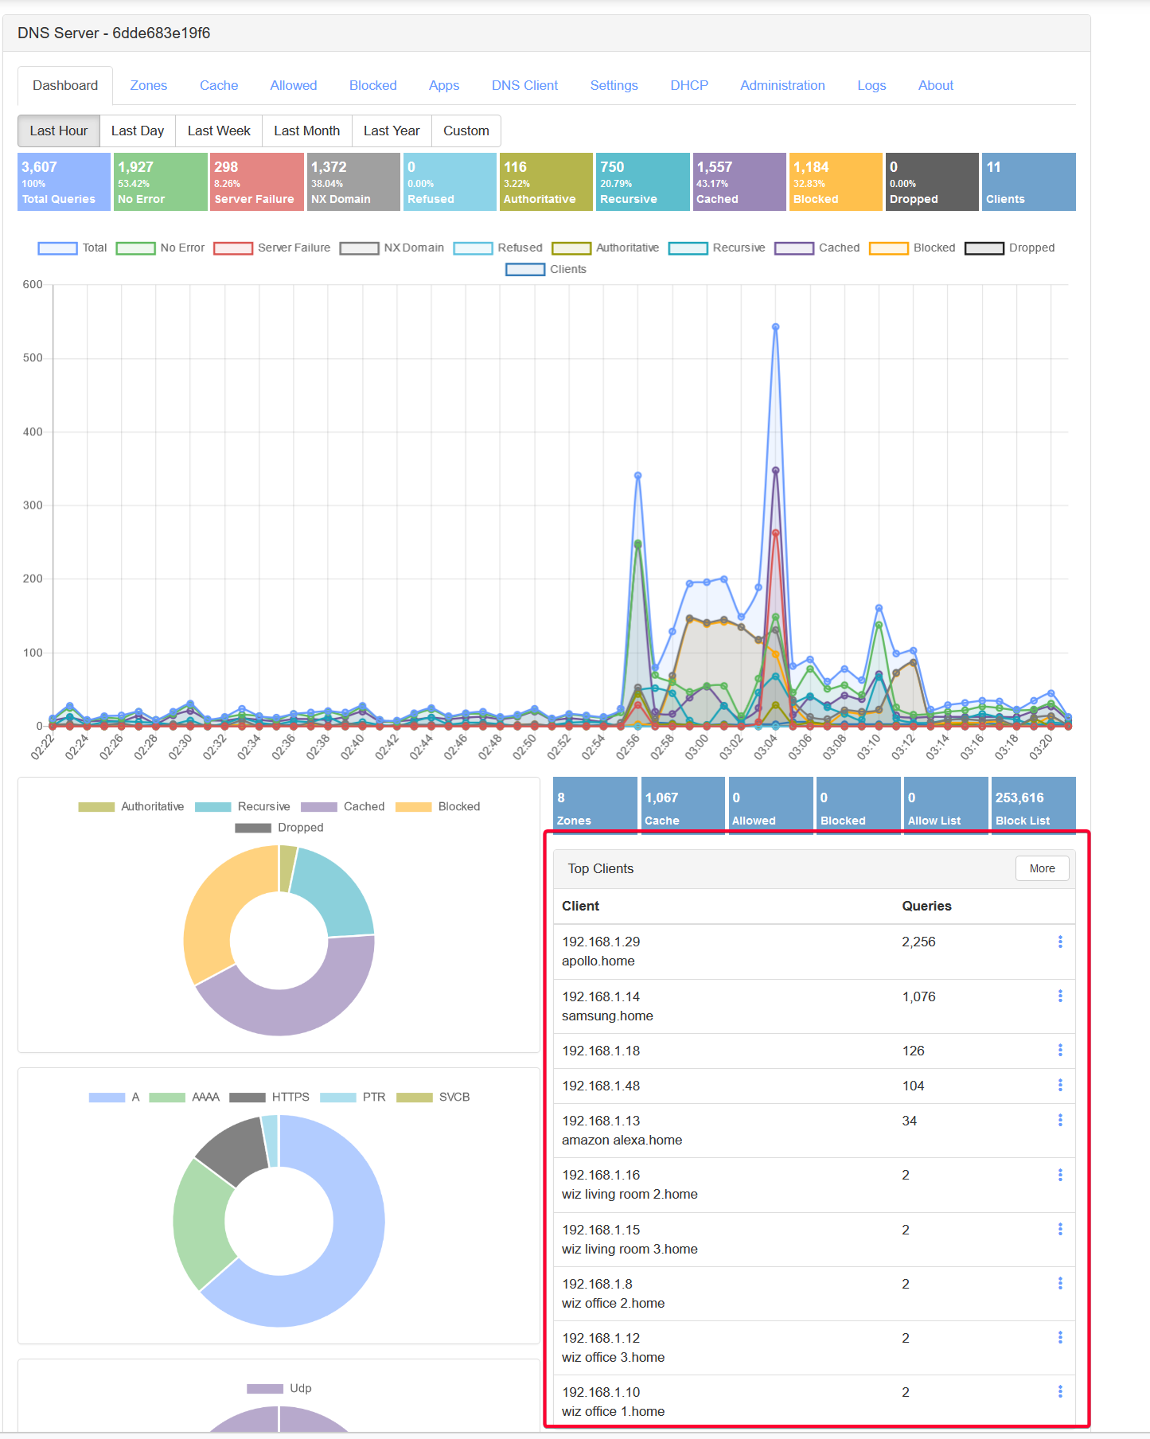The width and height of the screenshot is (1150, 1439).
Task: Click More button in Top Clients
Action: pyautogui.click(x=1042, y=868)
